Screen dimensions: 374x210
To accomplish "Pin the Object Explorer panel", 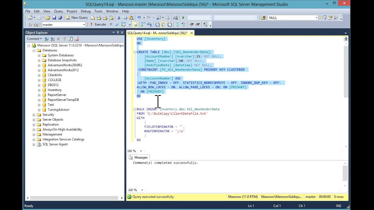I will [x=118, y=33].
